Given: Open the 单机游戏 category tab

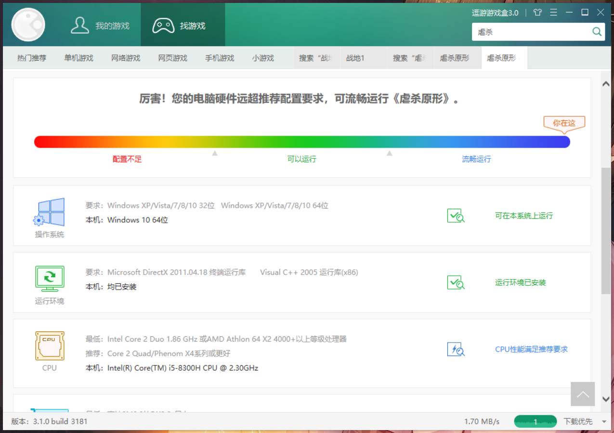Looking at the screenshot, I should click(78, 58).
